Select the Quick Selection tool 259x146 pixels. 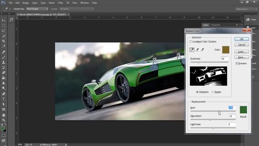click(4, 36)
